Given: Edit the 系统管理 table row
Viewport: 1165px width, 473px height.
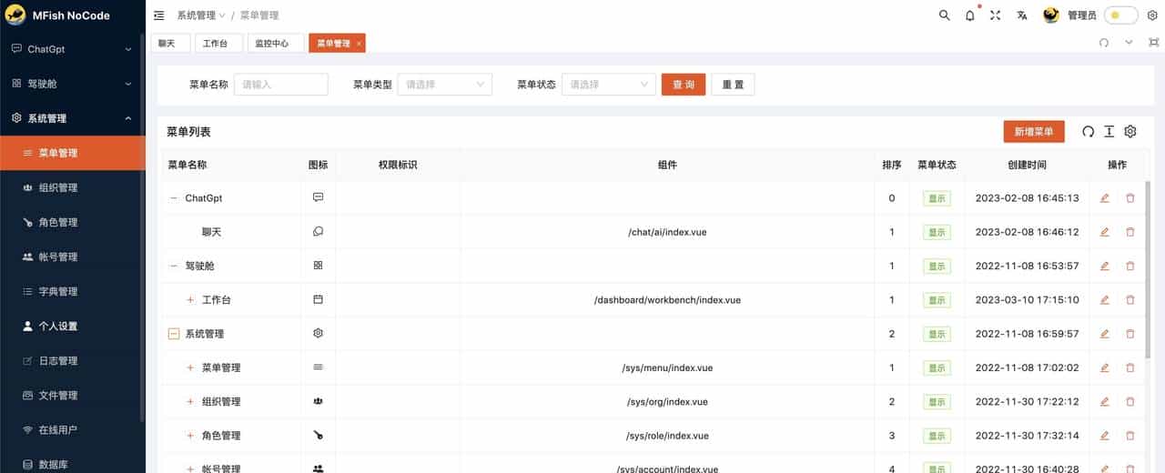Looking at the screenshot, I should [1105, 334].
